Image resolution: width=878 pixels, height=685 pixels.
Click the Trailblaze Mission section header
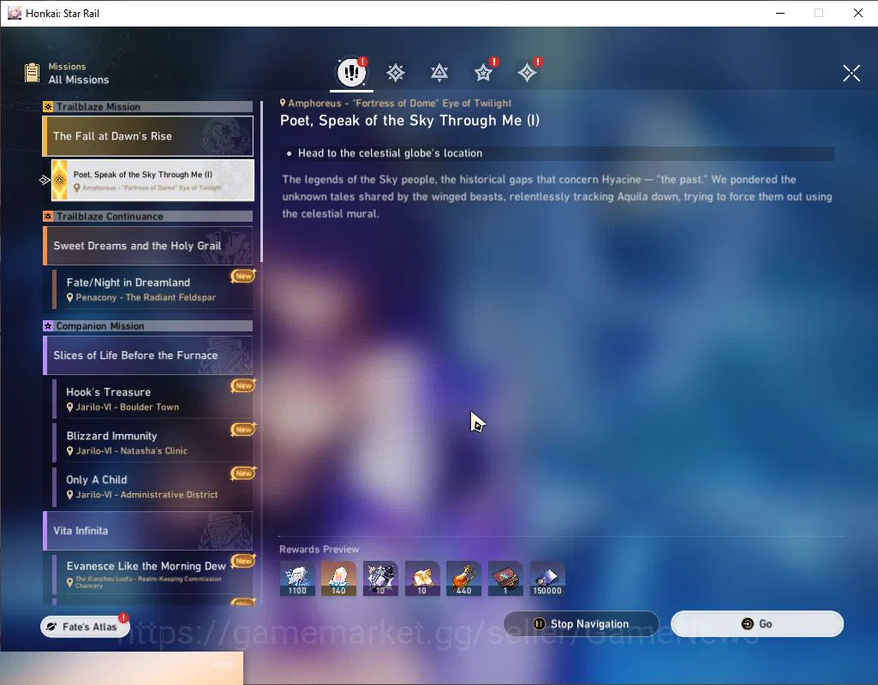[148, 107]
